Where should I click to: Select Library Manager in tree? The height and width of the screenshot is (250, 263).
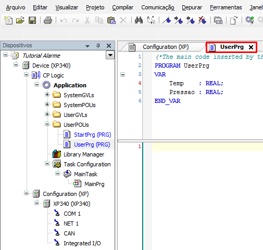pyautogui.click(x=84, y=154)
